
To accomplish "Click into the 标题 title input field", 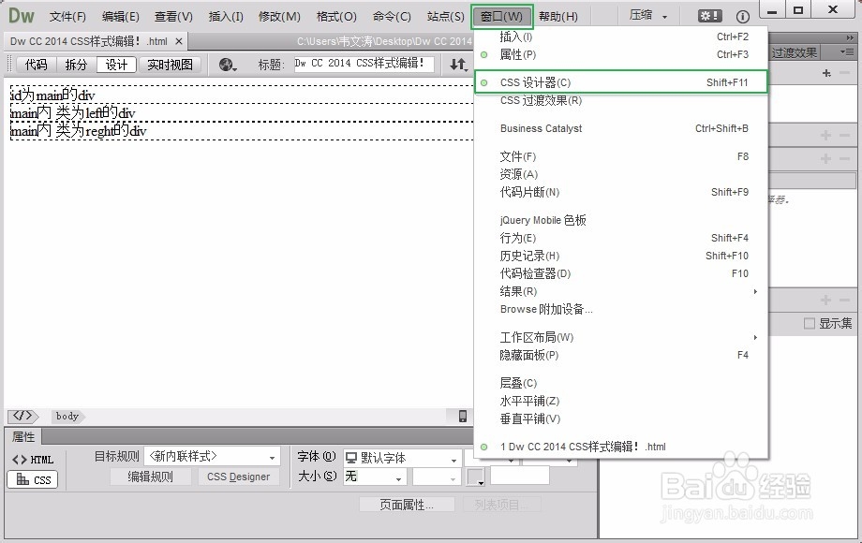I will [364, 64].
